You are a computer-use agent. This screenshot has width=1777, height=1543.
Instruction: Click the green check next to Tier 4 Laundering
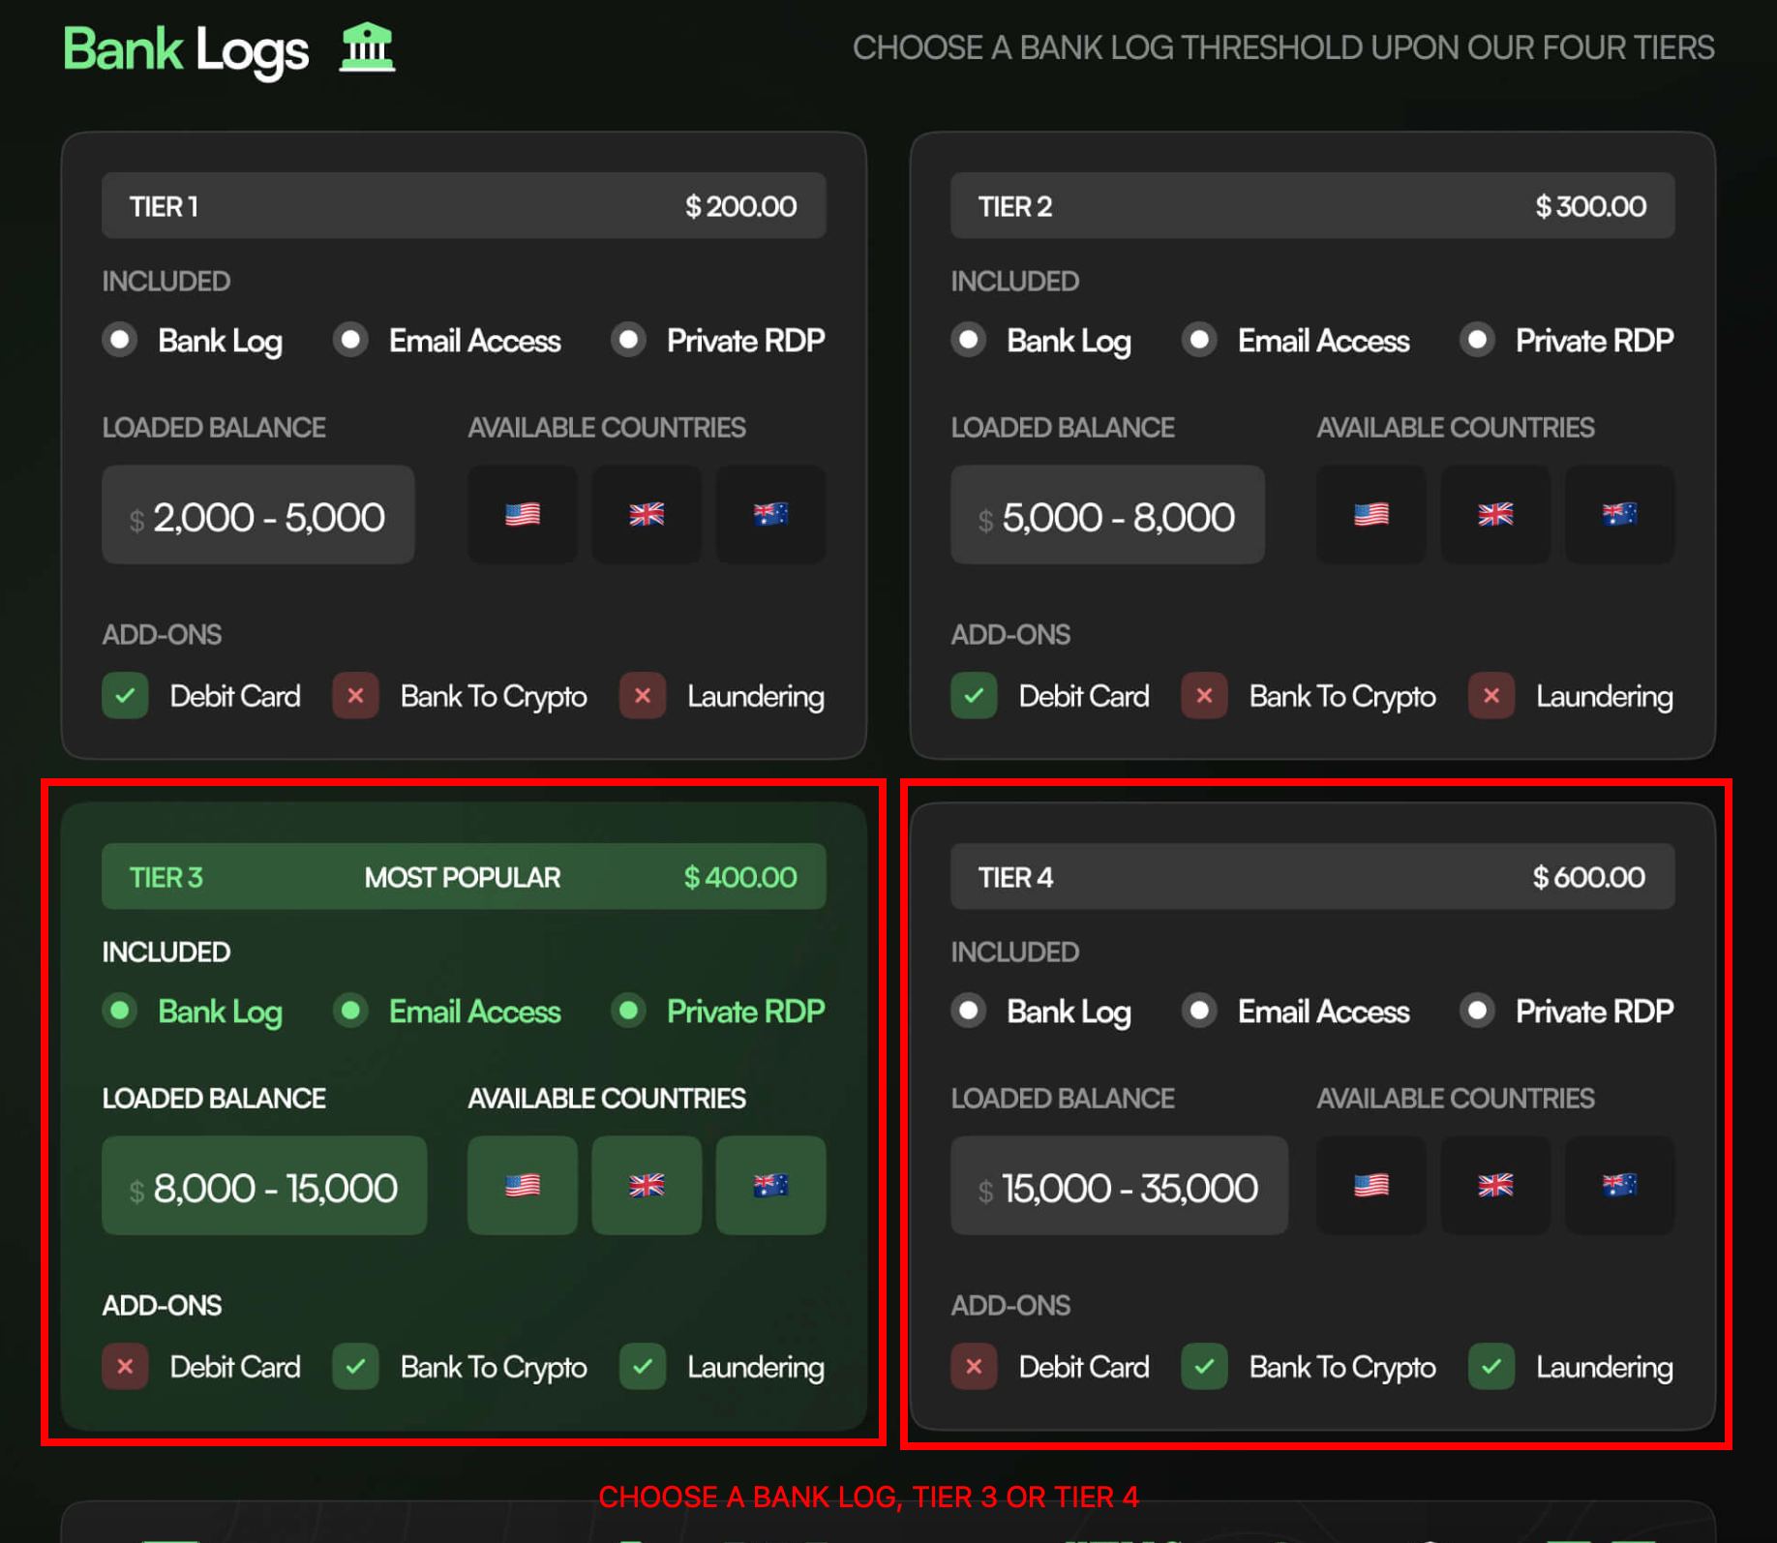(x=1491, y=1366)
